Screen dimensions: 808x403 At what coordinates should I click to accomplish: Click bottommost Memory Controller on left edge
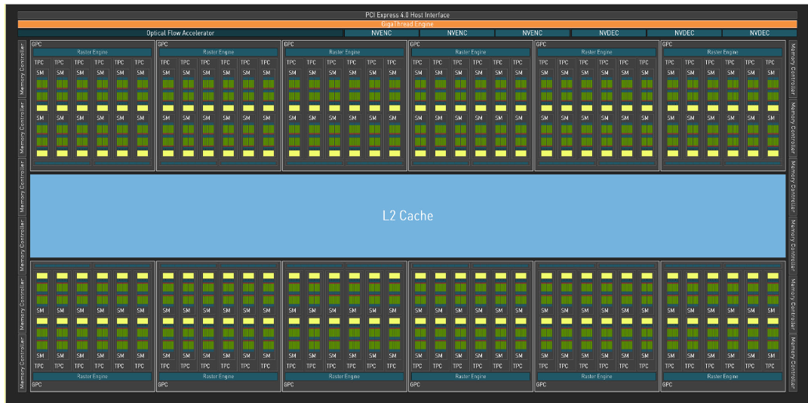coord(23,363)
